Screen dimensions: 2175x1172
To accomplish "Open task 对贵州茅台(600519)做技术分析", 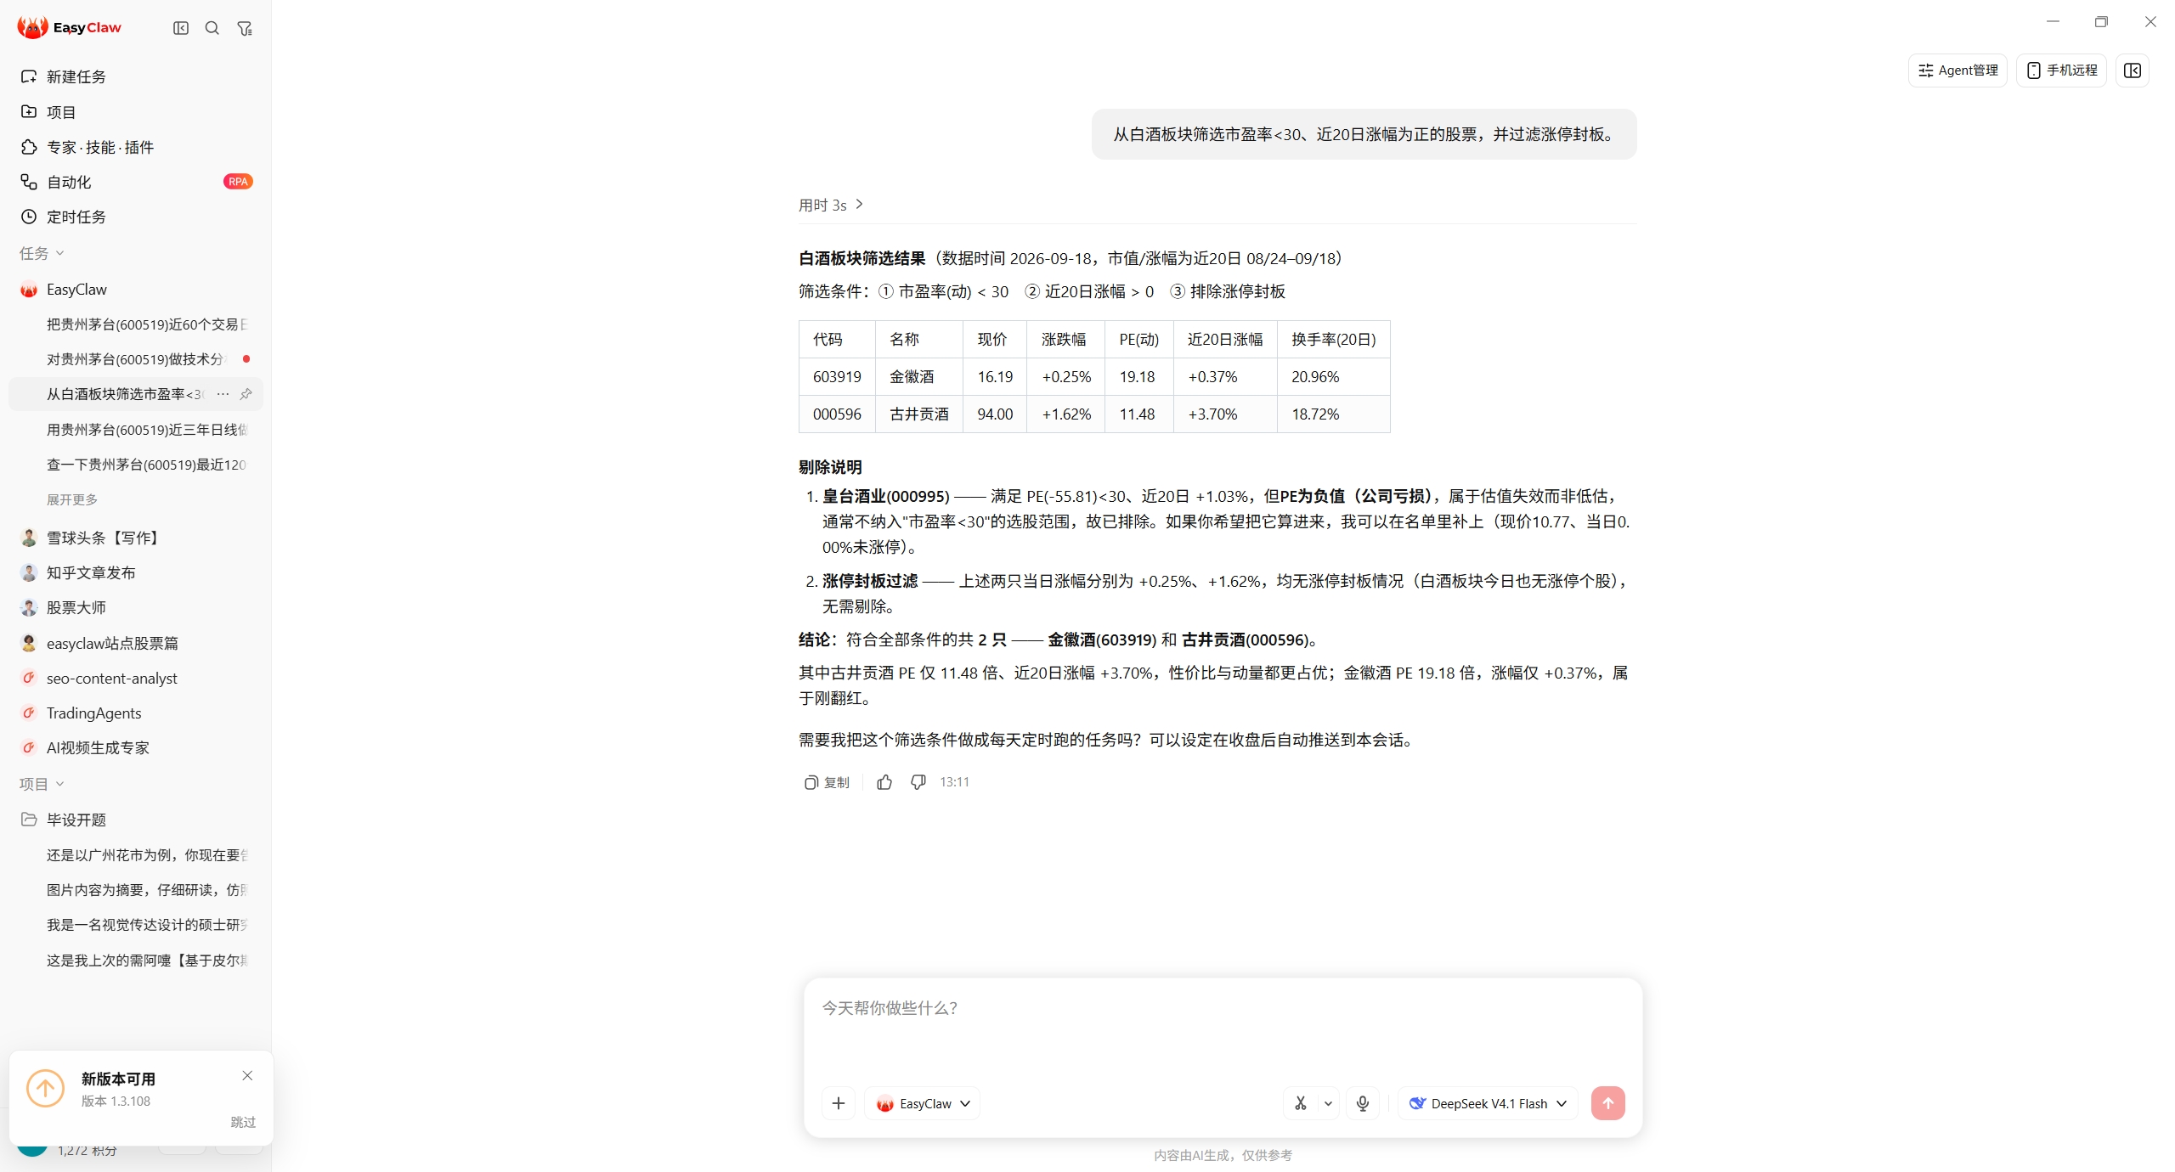I will click(x=136, y=359).
